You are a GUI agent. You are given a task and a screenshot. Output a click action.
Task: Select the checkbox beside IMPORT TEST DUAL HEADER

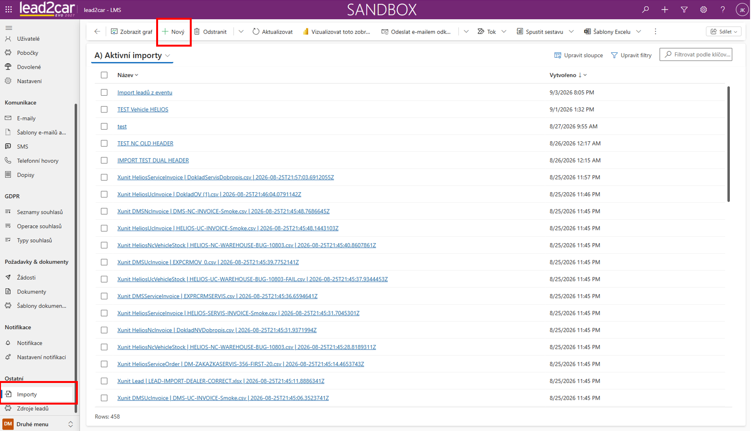click(x=104, y=160)
